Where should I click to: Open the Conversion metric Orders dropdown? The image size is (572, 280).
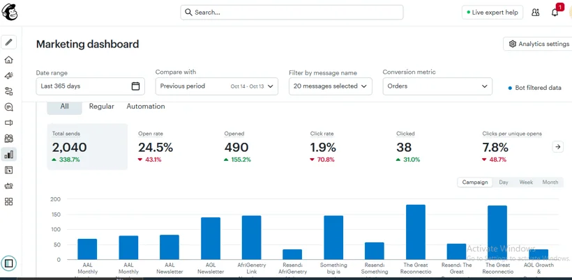click(437, 86)
